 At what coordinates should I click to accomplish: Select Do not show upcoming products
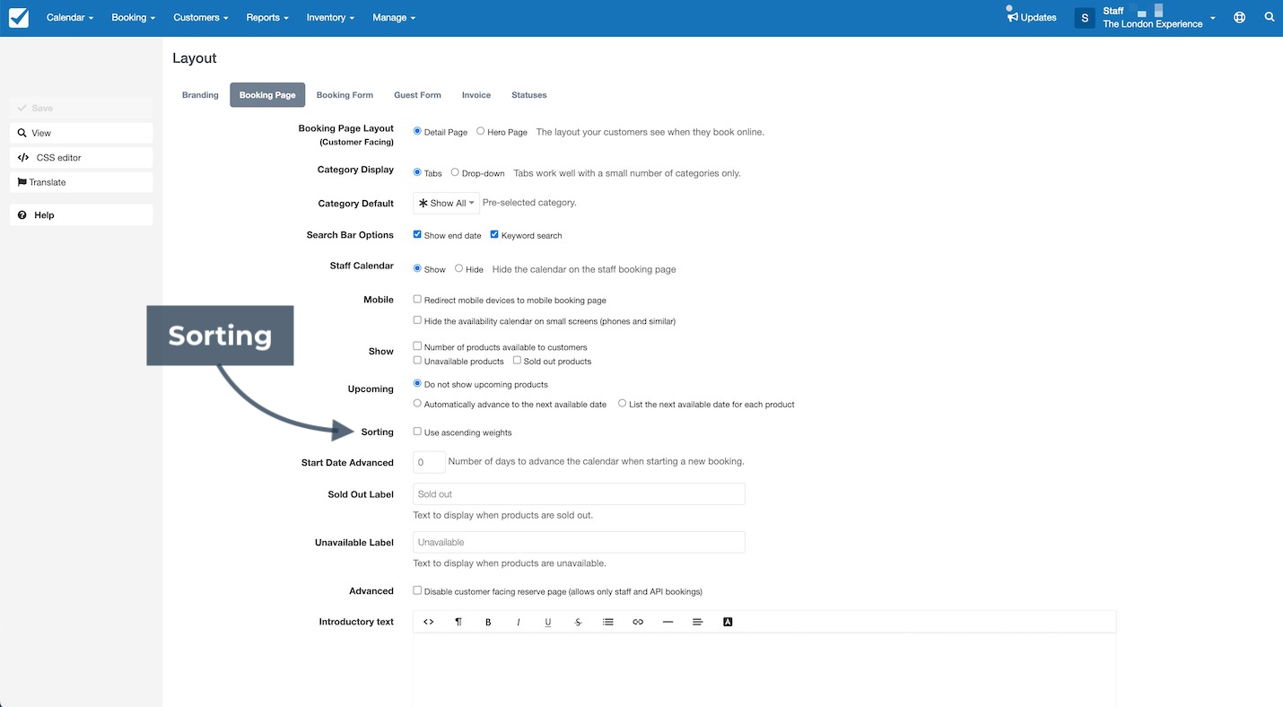point(417,383)
